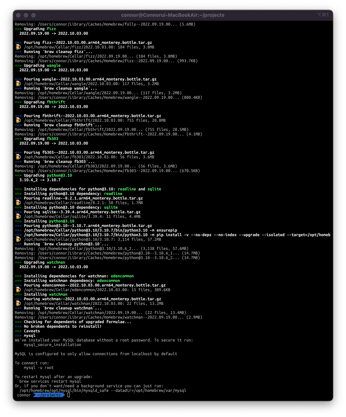Click the 'Pouring wangle--2022.10.03.00' bottle line
The height and width of the screenshot is (417, 346).
click(x=86, y=79)
